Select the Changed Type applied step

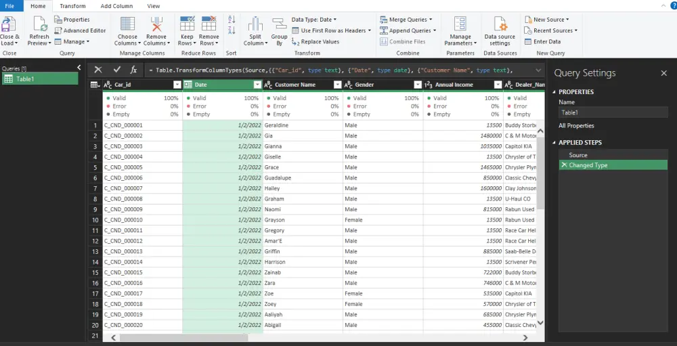pos(613,165)
